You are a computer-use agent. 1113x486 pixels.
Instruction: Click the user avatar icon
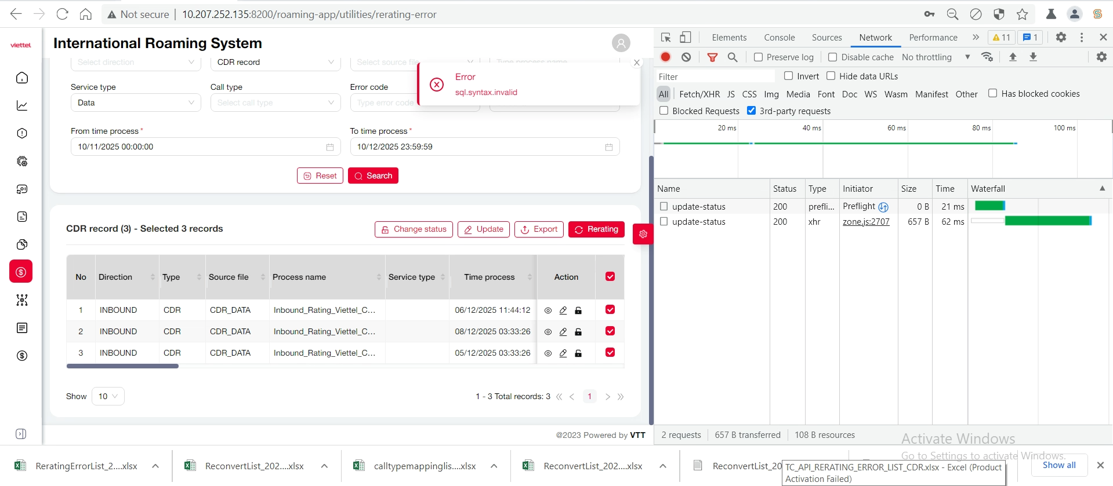coord(621,43)
